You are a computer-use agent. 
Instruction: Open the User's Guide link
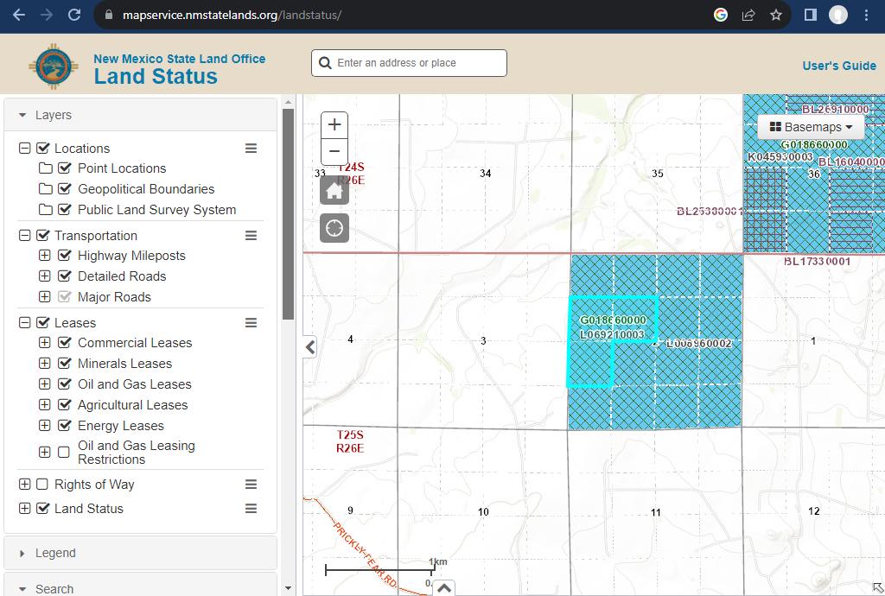[x=839, y=66]
